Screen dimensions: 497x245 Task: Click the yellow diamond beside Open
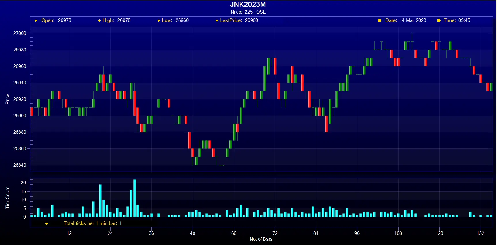(x=36, y=20)
